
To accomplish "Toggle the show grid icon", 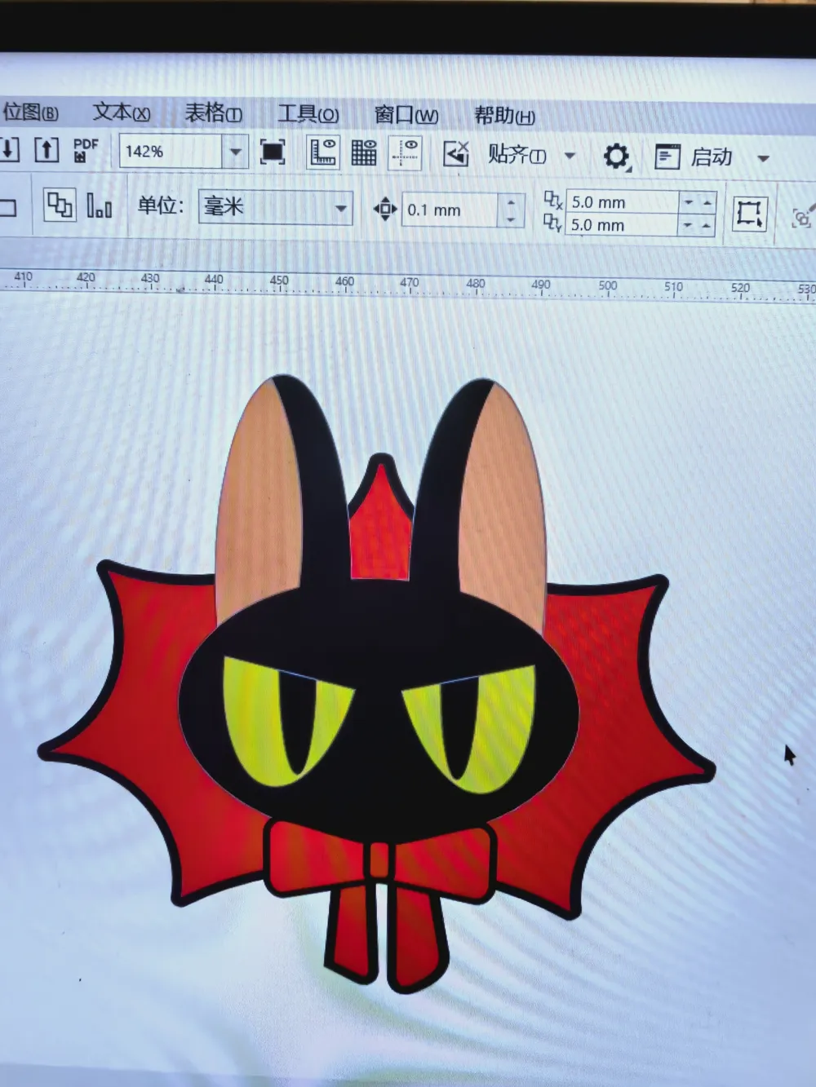I will point(364,152).
